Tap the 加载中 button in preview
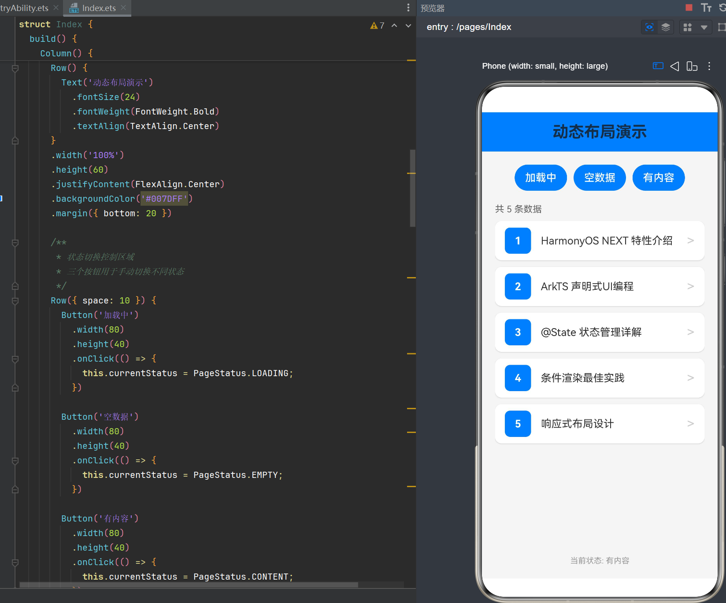The height and width of the screenshot is (603, 726). [541, 178]
